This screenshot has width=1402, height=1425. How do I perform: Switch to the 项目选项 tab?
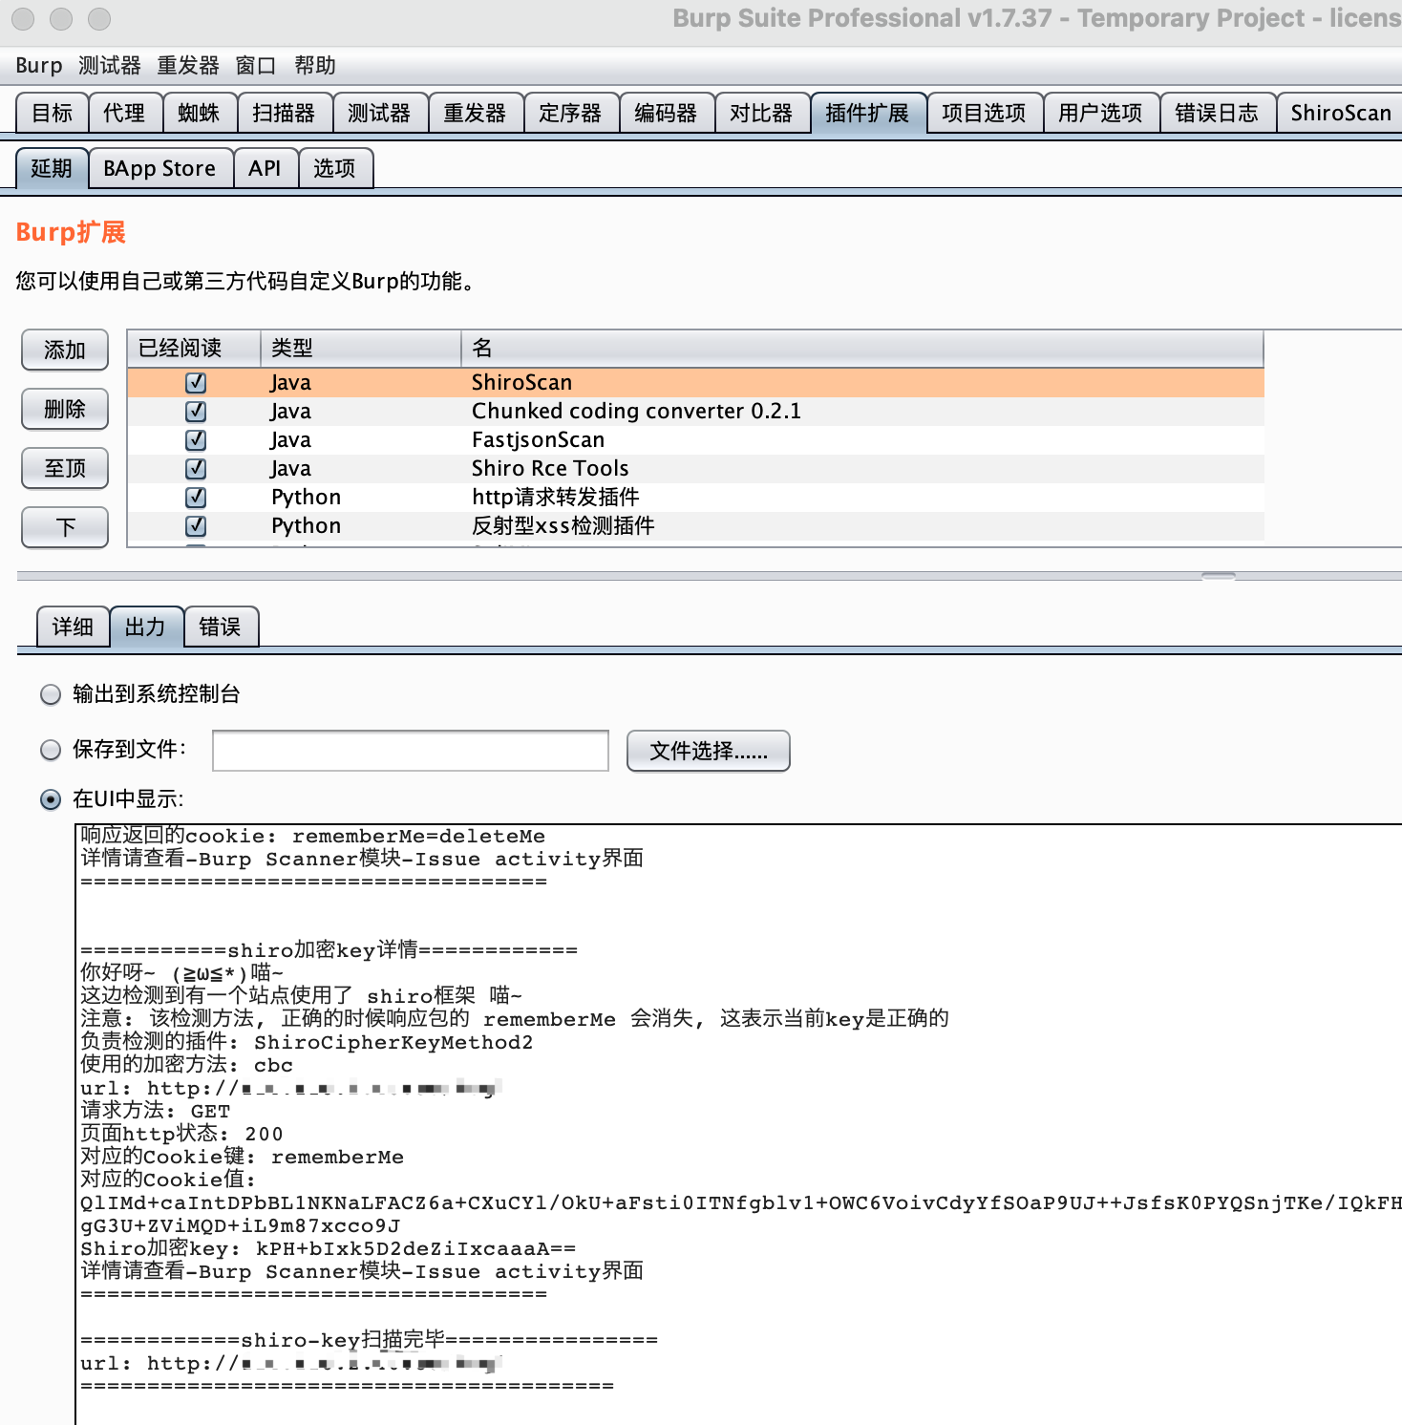[985, 113]
